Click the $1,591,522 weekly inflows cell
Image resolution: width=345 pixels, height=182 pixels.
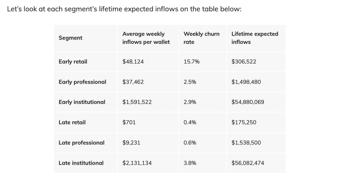(137, 102)
